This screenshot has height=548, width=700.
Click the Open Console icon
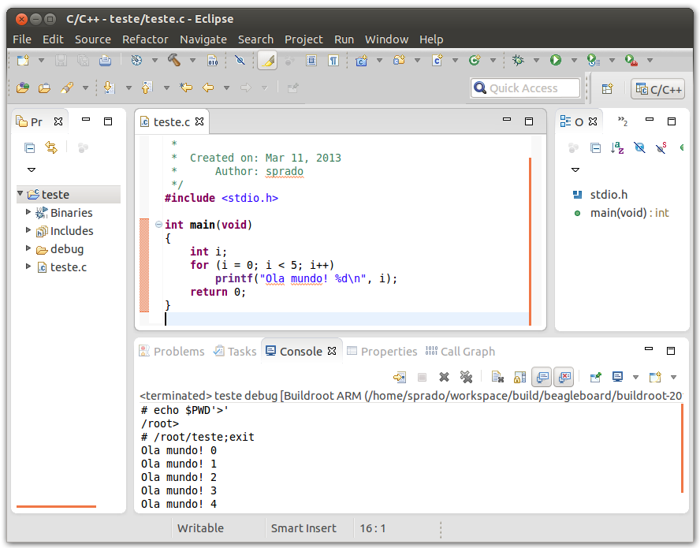[x=655, y=378]
